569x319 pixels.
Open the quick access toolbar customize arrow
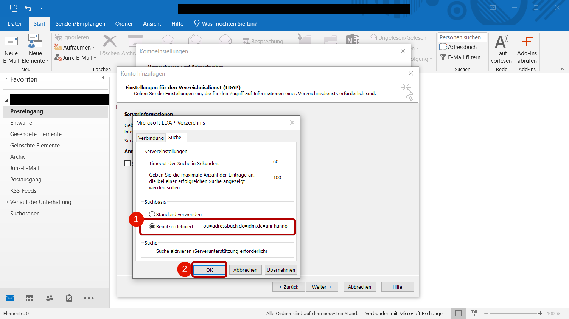(41, 8)
